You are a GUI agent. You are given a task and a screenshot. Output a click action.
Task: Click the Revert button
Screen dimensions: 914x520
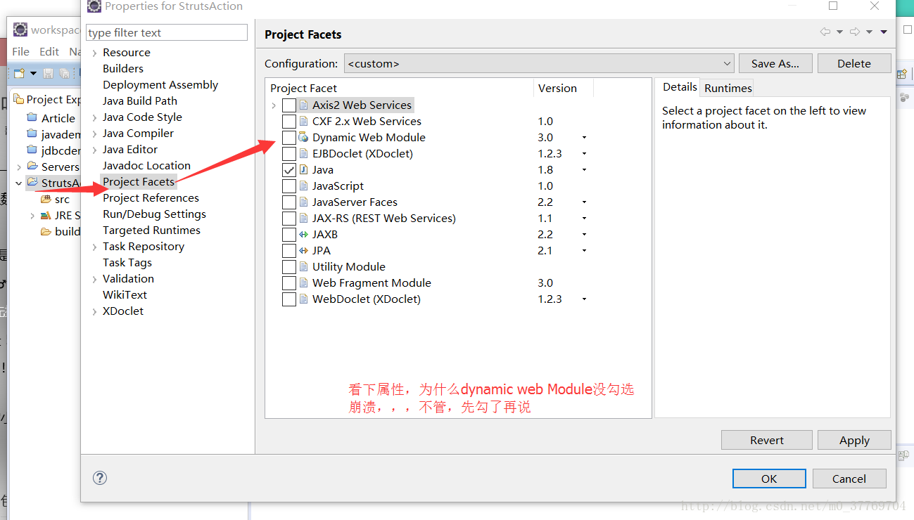767,440
